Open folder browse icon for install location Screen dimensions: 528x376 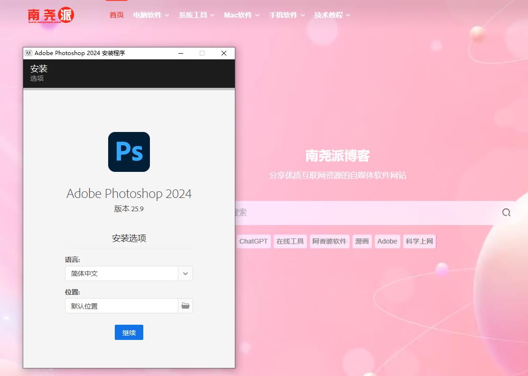tap(185, 306)
